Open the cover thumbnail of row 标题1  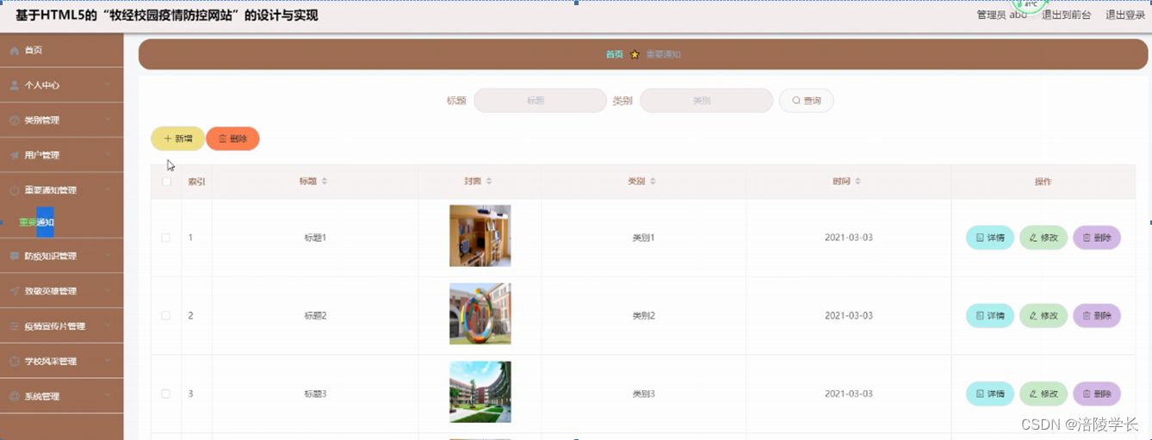point(480,236)
